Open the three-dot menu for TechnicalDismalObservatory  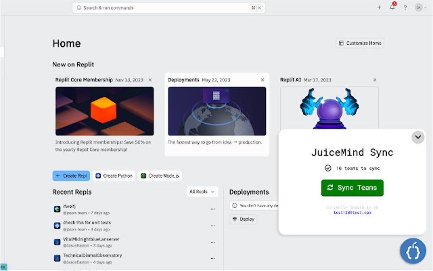point(213,258)
